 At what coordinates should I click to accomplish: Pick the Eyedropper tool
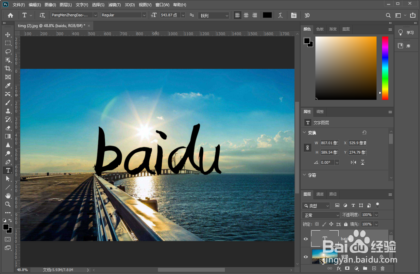coord(8,85)
